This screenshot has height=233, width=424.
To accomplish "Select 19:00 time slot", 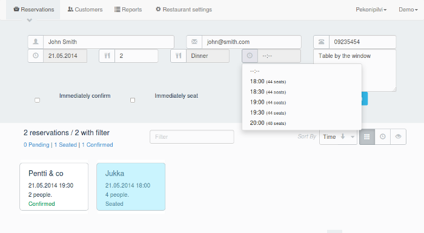I will [x=302, y=102].
